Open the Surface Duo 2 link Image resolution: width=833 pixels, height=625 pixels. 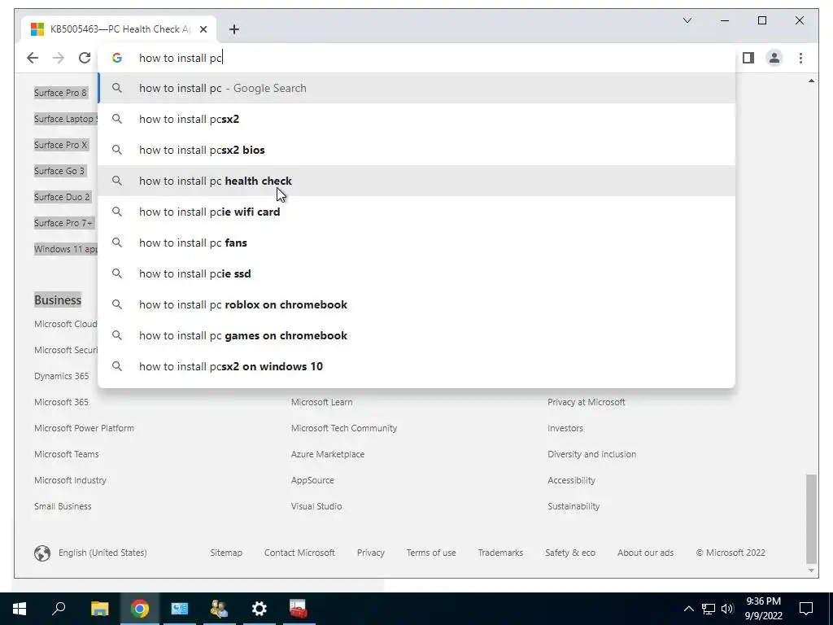62,197
